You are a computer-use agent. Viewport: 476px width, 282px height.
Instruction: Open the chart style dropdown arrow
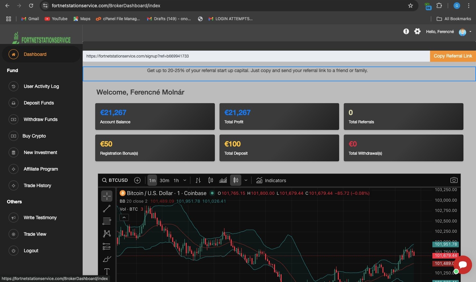[x=246, y=180]
